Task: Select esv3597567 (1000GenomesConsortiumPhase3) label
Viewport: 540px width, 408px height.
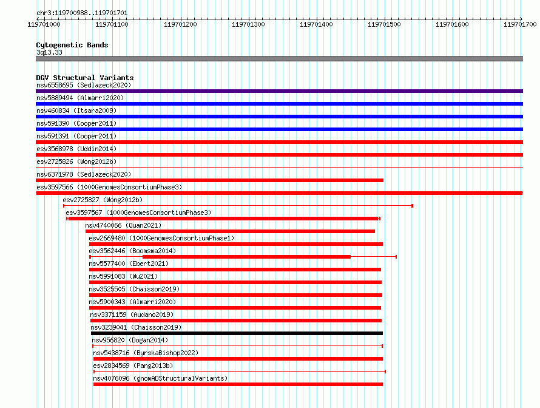Action: tap(138, 212)
